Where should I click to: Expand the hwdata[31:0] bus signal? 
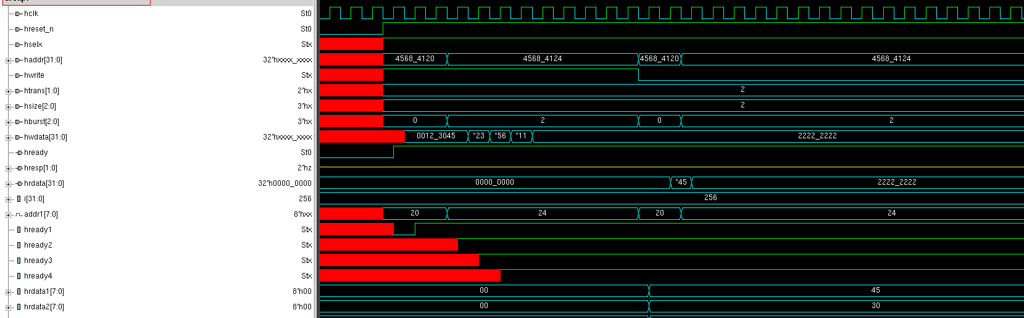pos(8,137)
